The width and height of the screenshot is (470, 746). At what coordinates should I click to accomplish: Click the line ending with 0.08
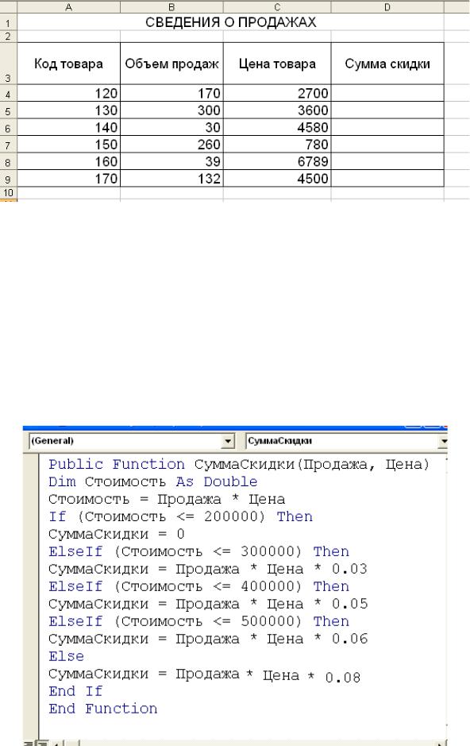click(x=204, y=675)
